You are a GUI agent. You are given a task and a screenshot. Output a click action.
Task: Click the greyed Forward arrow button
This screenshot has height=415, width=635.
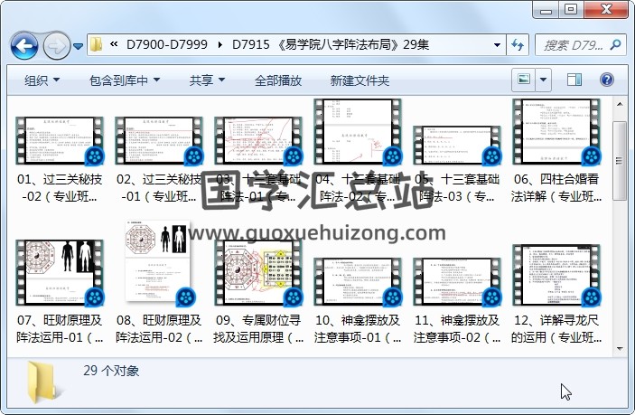56,46
